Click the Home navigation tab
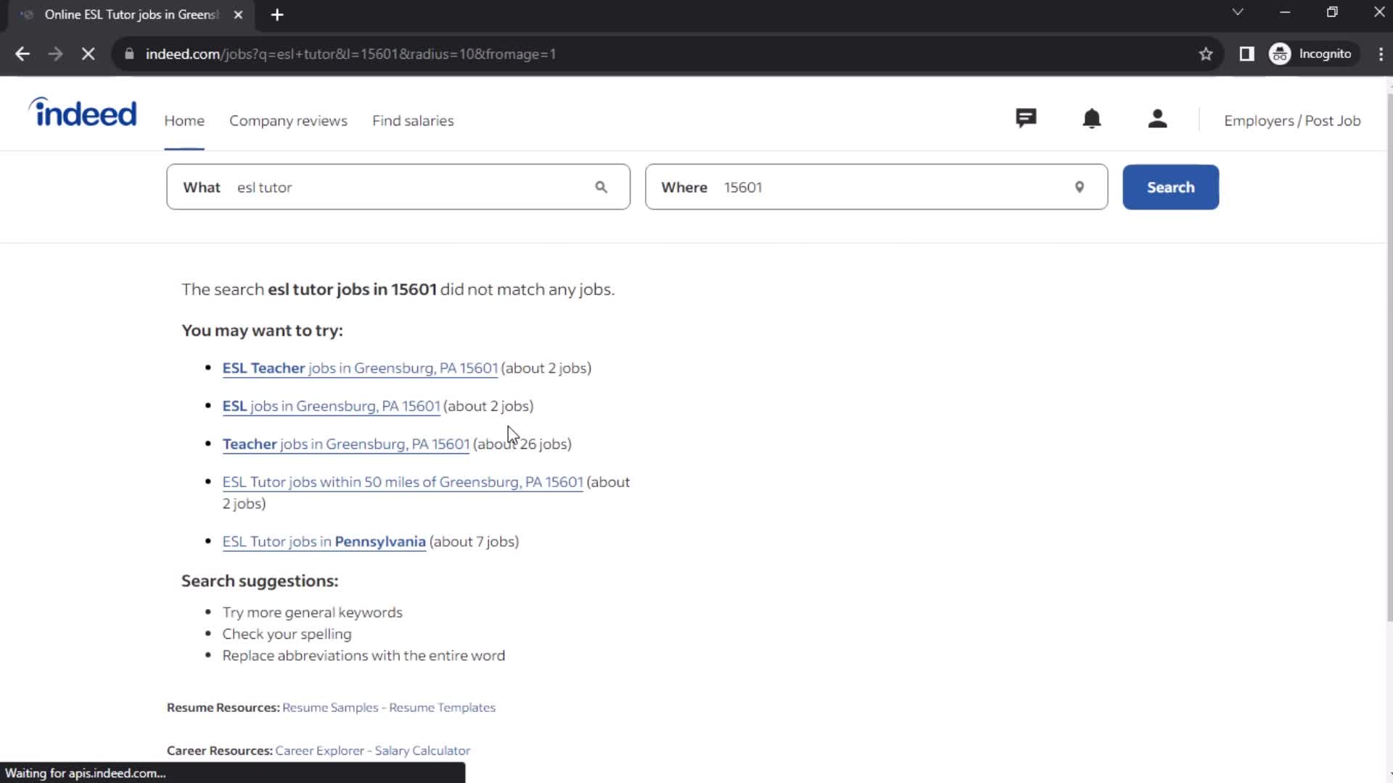Screen dimensions: 1393x783 coord(184,120)
